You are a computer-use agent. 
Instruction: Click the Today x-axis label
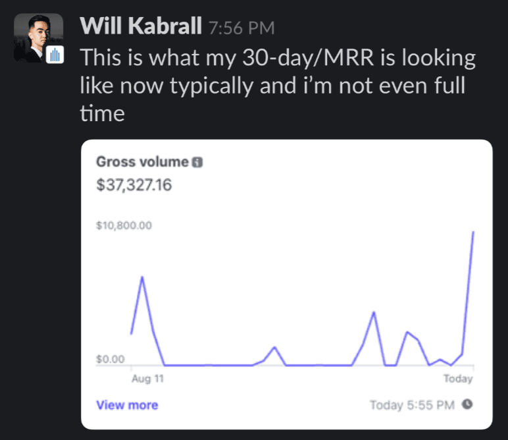coord(458,379)
